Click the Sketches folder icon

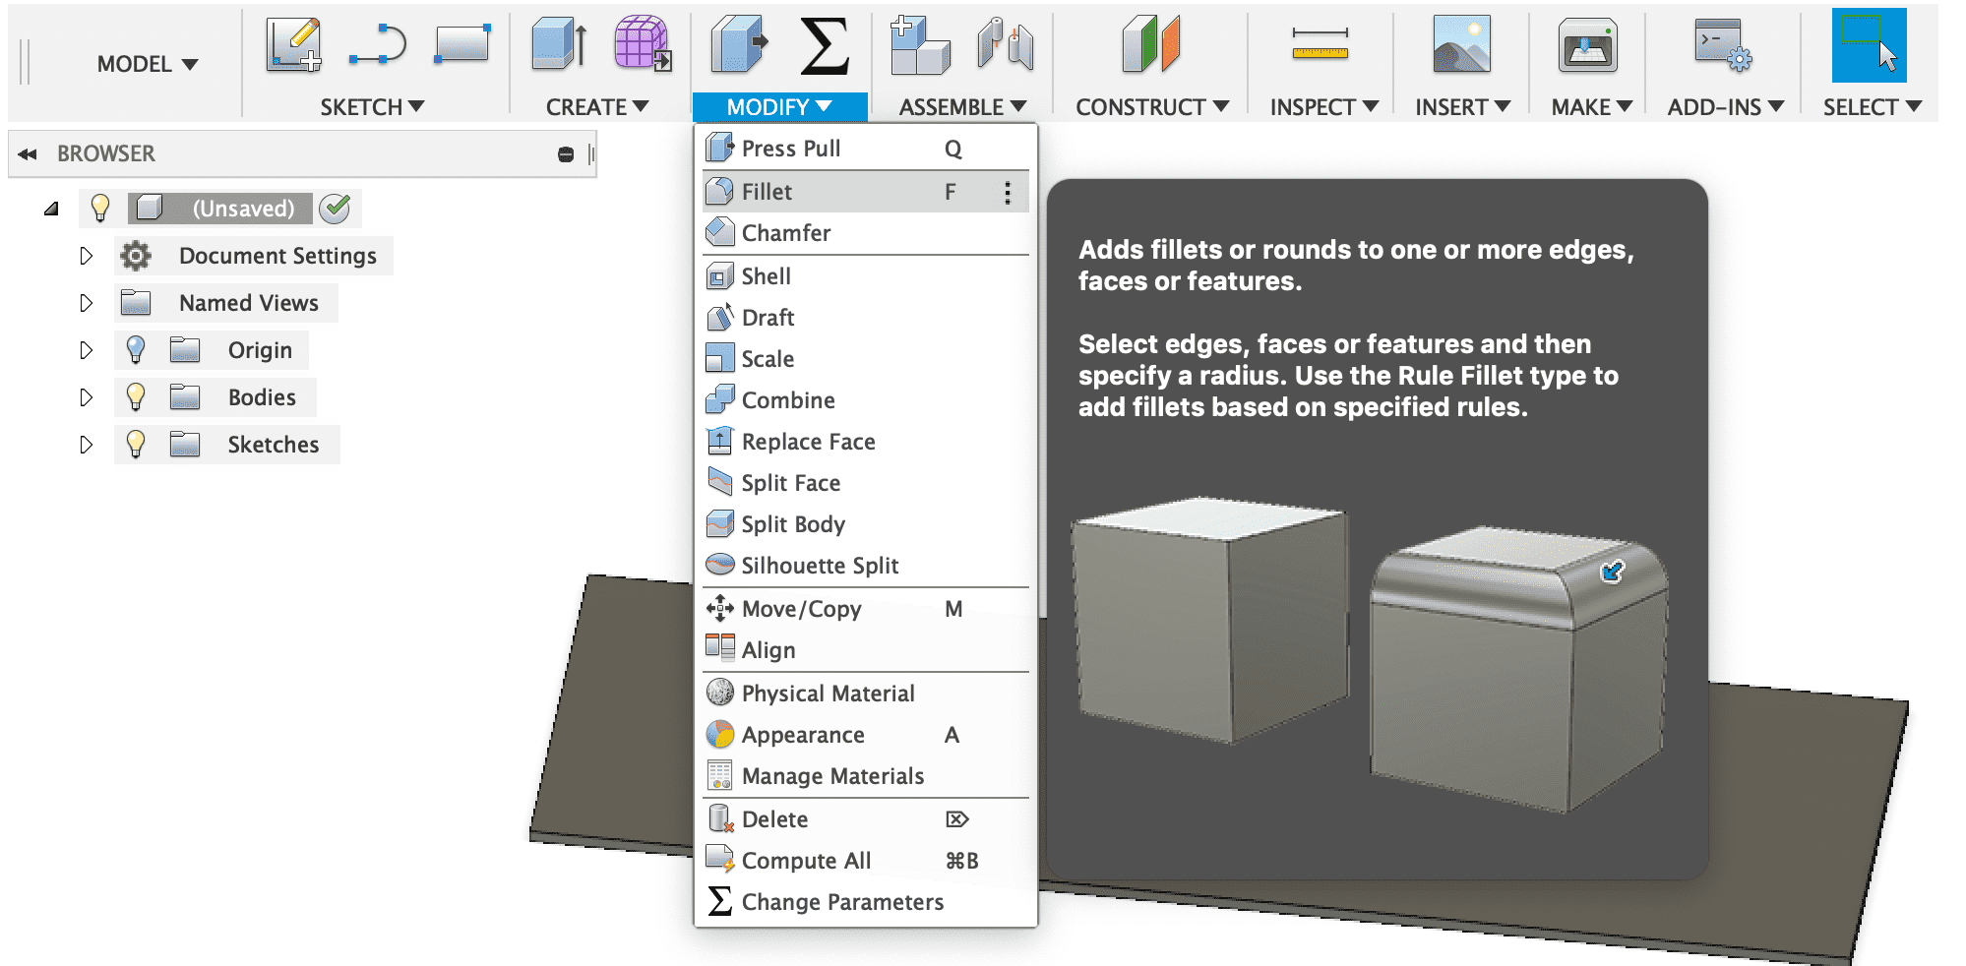pyautogui.click(x=185, y=445)
